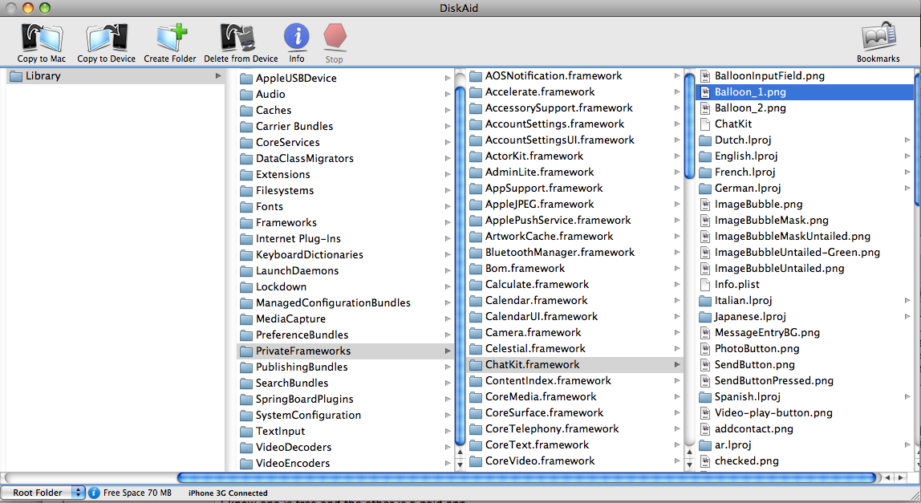Click the horizontal scrollbar left arrow

(887, 478)
